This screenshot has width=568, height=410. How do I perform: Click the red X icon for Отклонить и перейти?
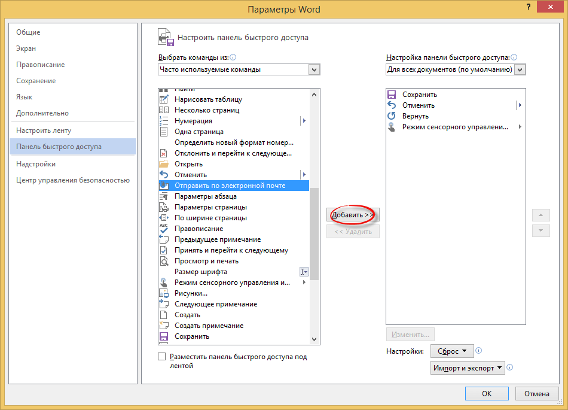click(x=164, y=153)
